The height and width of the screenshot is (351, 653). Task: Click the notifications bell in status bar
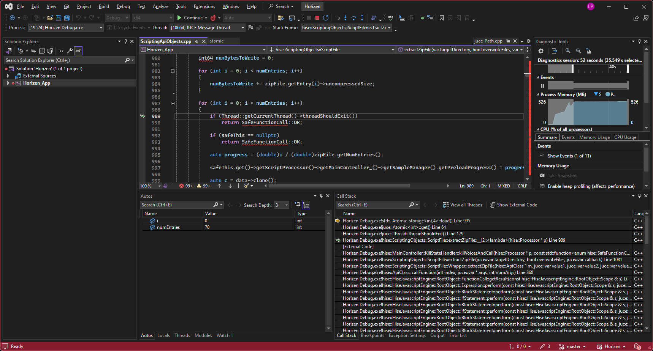637,346
